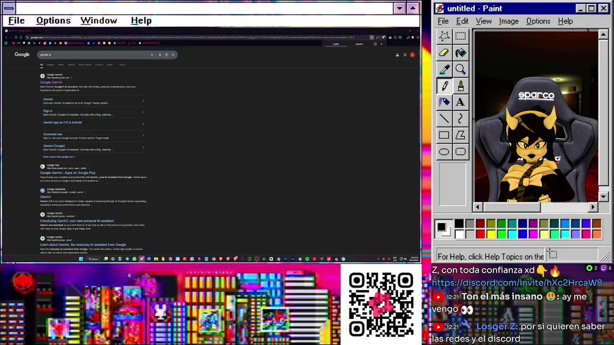
Task: Open Google Gemini - Apps on Google Play
Action: coord(68,173)
